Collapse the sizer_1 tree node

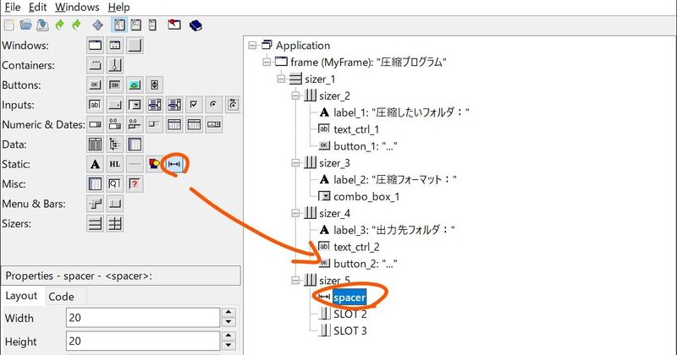(x=281, y=79)
